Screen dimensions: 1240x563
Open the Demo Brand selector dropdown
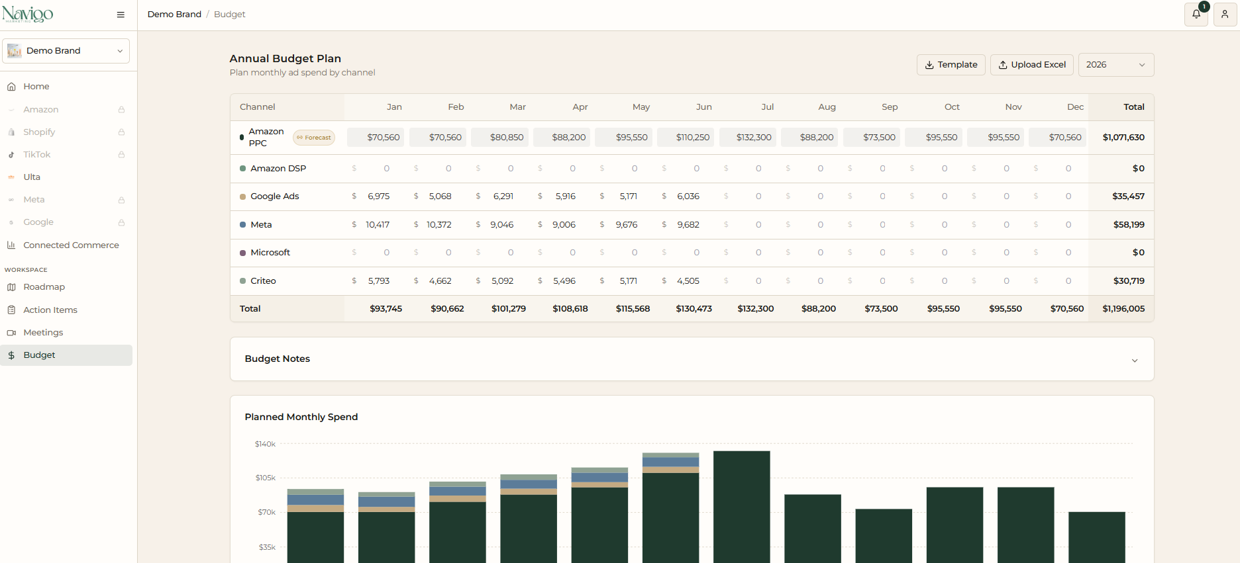pos(66,51)
